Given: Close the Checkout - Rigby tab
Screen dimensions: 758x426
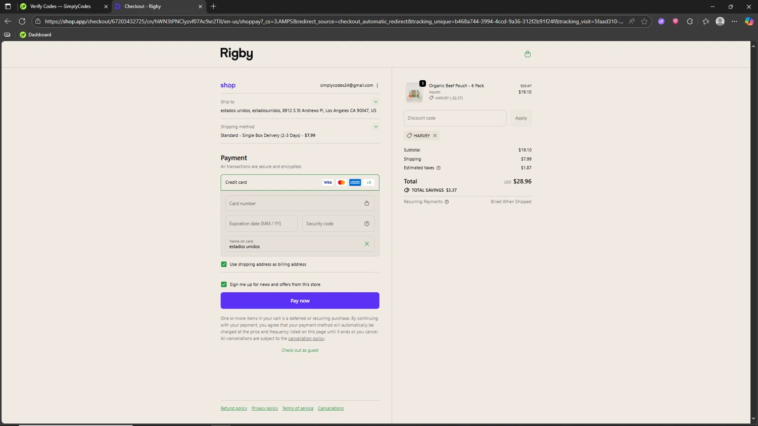Looking at the screenshot, I should pyautogui.click(x=200, y=7).
